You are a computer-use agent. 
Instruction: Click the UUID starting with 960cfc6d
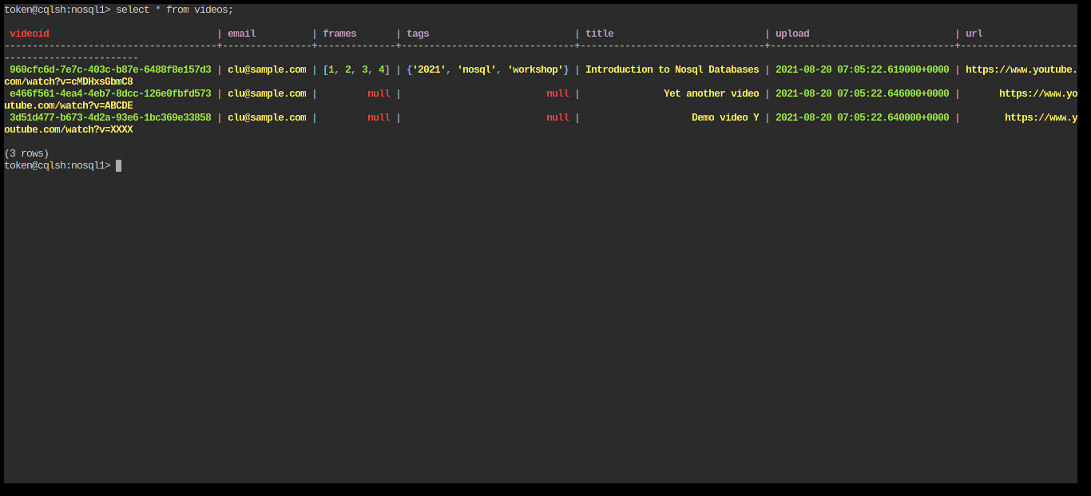[x=109, y=69]
